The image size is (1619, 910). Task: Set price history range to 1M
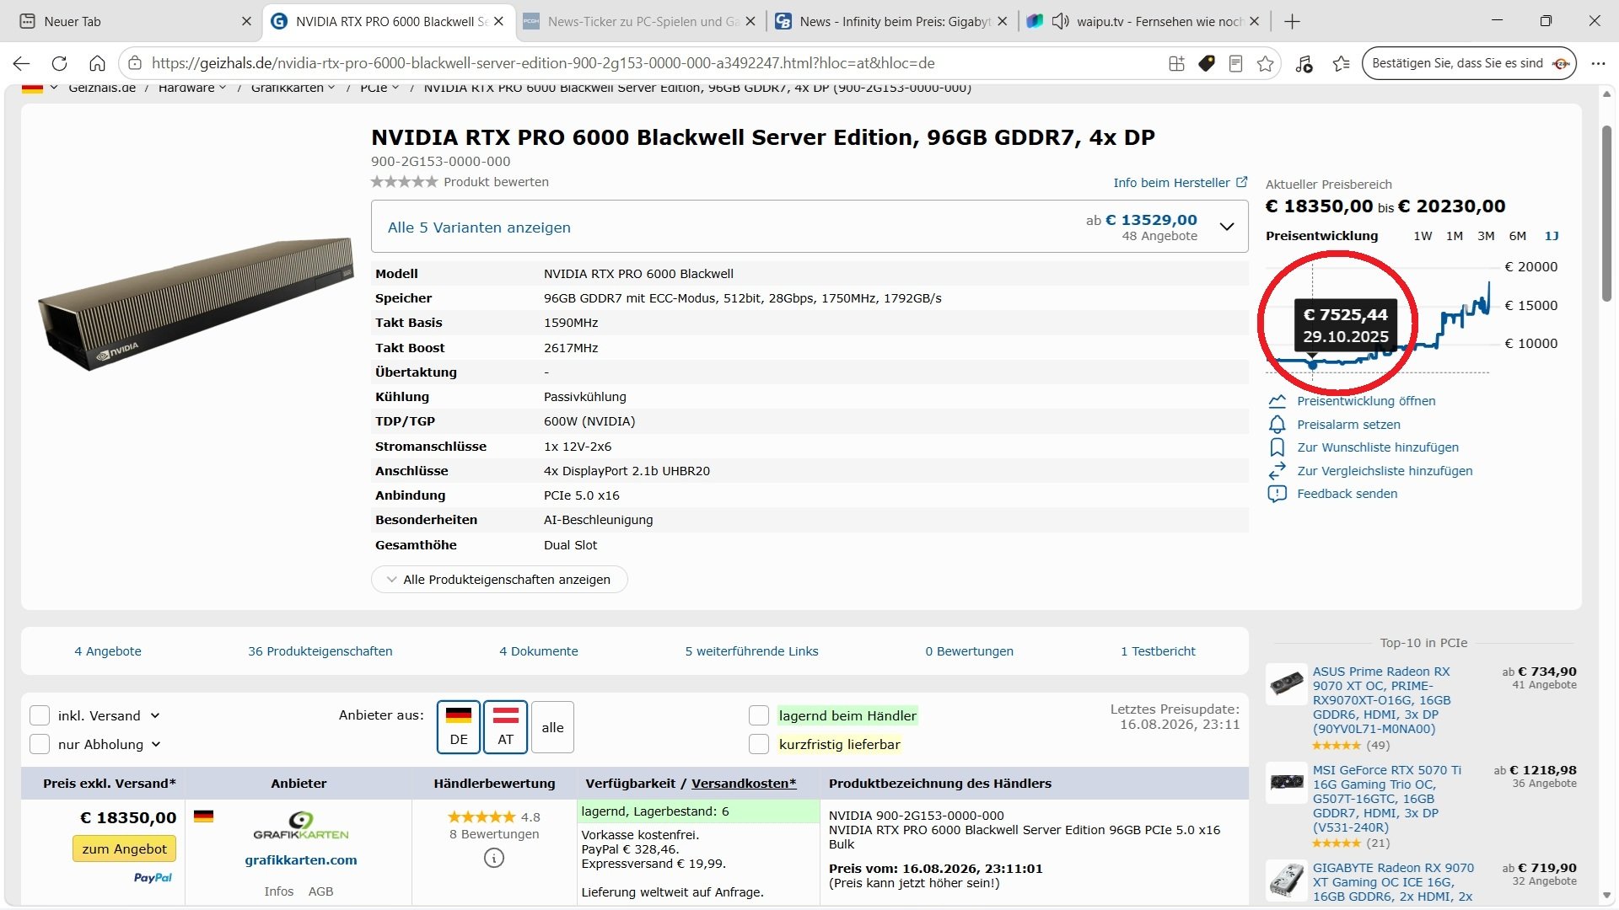click(x=1455, y=236)
